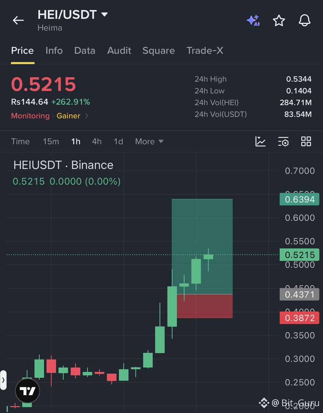The image size is (323, 413).
Task: Go to the Square tab
Action: coord(158,51)
